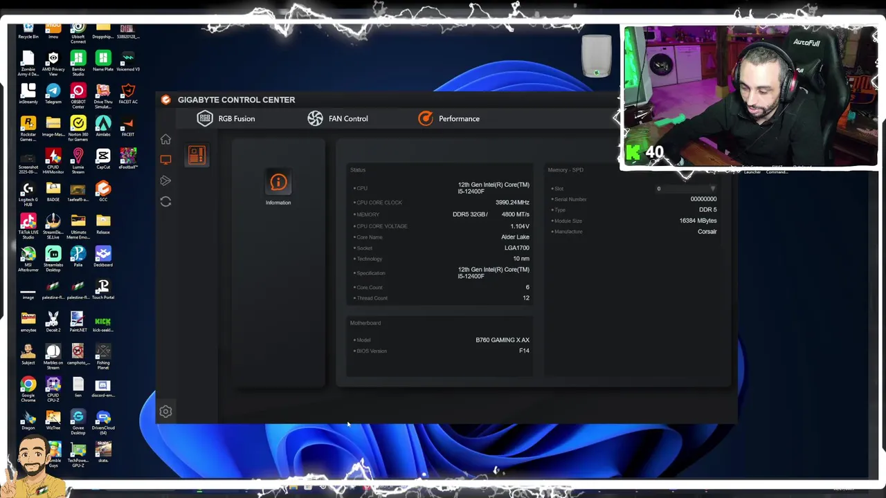886x498 pixels.
Task: Open Recycle Bin on desktop
Action: pyautogui.click(x=28, y=30)
